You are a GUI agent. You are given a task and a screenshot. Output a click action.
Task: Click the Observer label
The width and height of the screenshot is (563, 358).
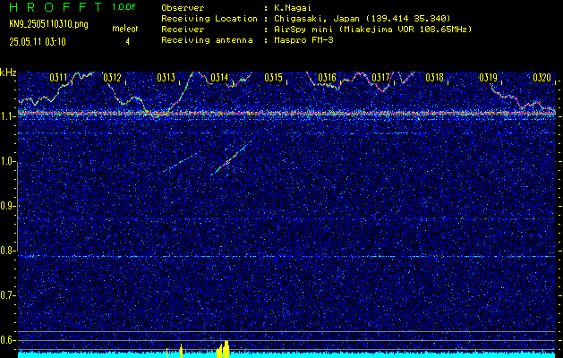(183, 8)
